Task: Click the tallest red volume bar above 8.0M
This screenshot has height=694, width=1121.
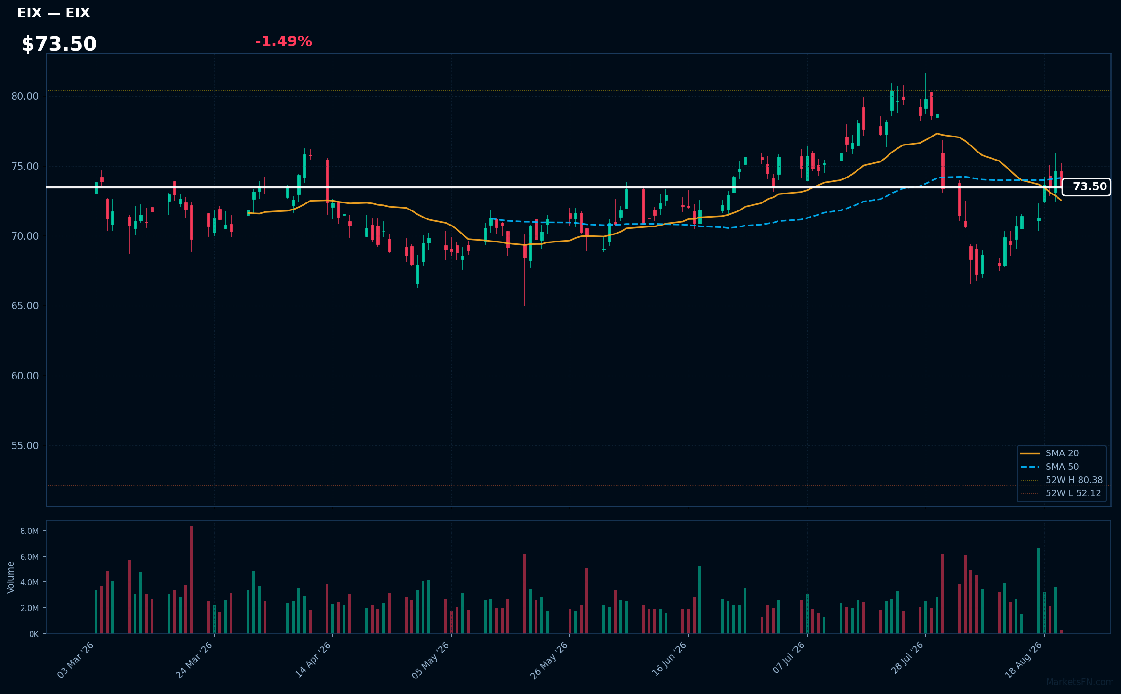Action: pyautogui.click(x=192, y=580)
